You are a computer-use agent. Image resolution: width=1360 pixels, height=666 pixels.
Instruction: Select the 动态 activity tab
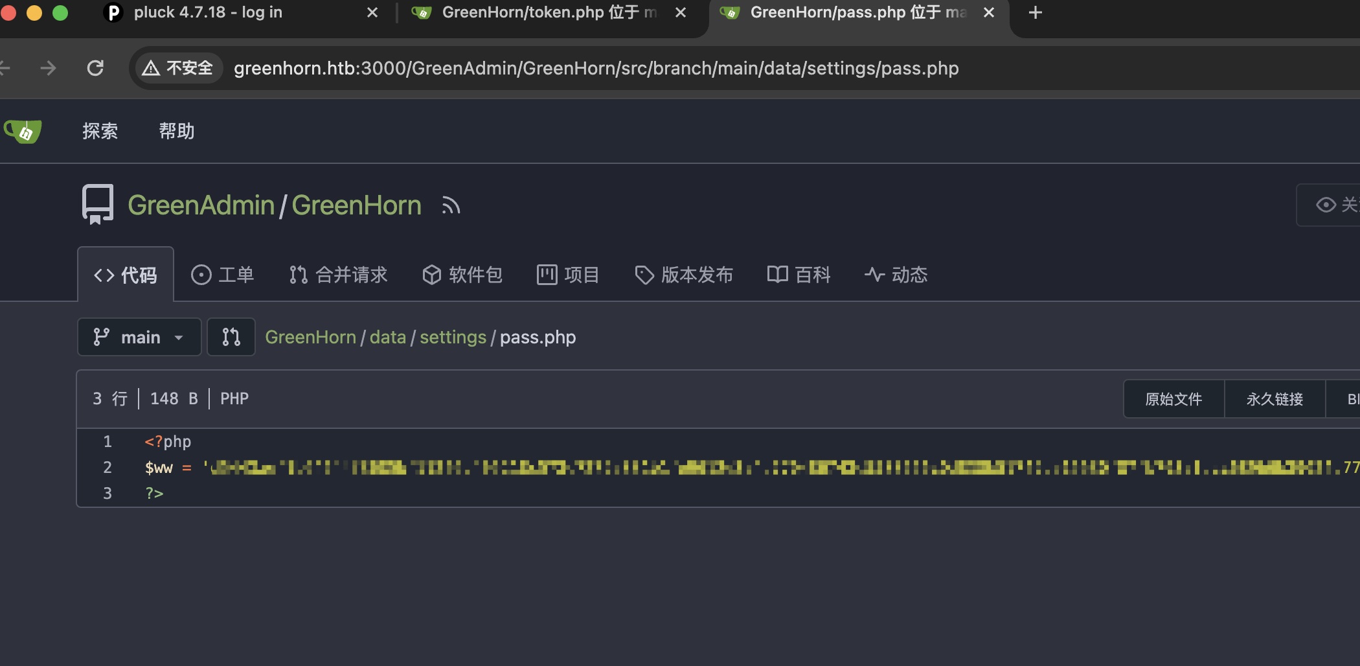896,275
